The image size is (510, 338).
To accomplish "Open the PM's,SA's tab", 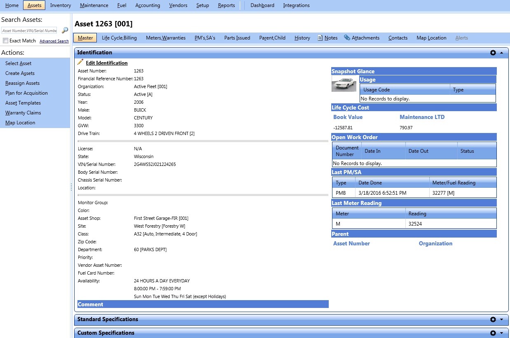I will click(205, 38).
